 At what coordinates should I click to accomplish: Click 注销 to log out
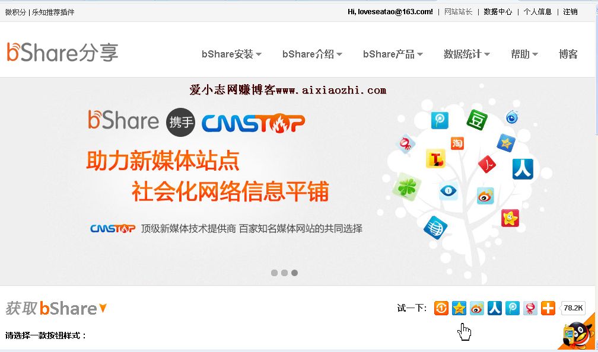[570, 12]
